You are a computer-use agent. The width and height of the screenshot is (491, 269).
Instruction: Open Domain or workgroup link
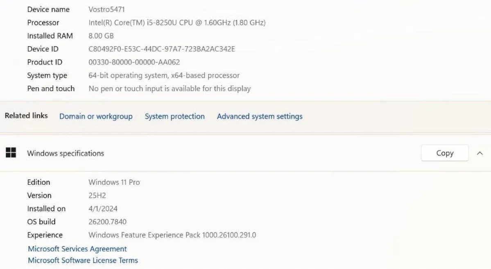96,116
